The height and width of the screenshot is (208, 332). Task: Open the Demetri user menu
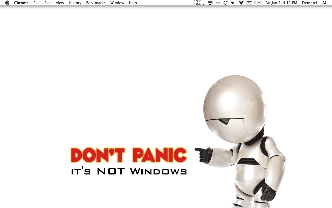point(309,3)
